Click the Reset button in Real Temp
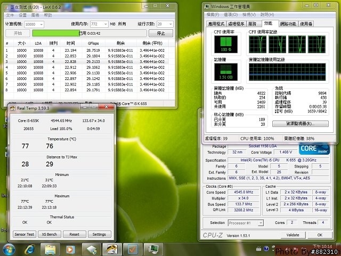The height and width of the screenshot is (256, 341). tap(75, 235)
